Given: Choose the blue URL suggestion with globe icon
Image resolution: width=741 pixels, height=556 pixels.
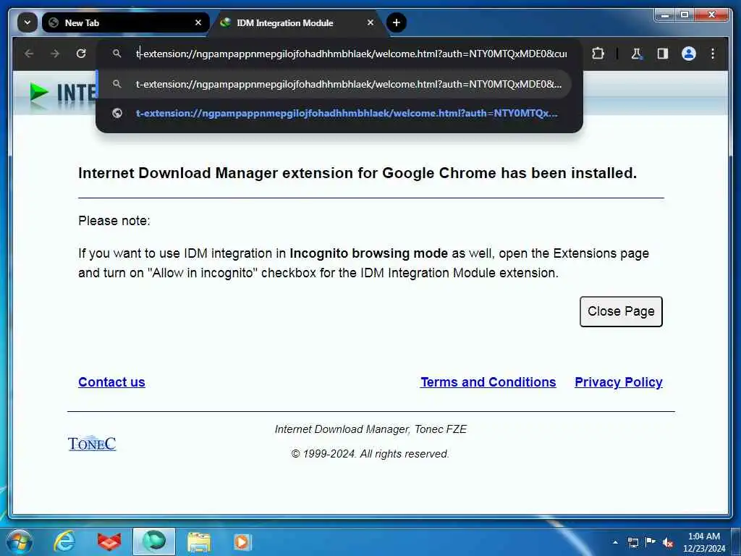Looking at the screenshot, I should (334, 114).
